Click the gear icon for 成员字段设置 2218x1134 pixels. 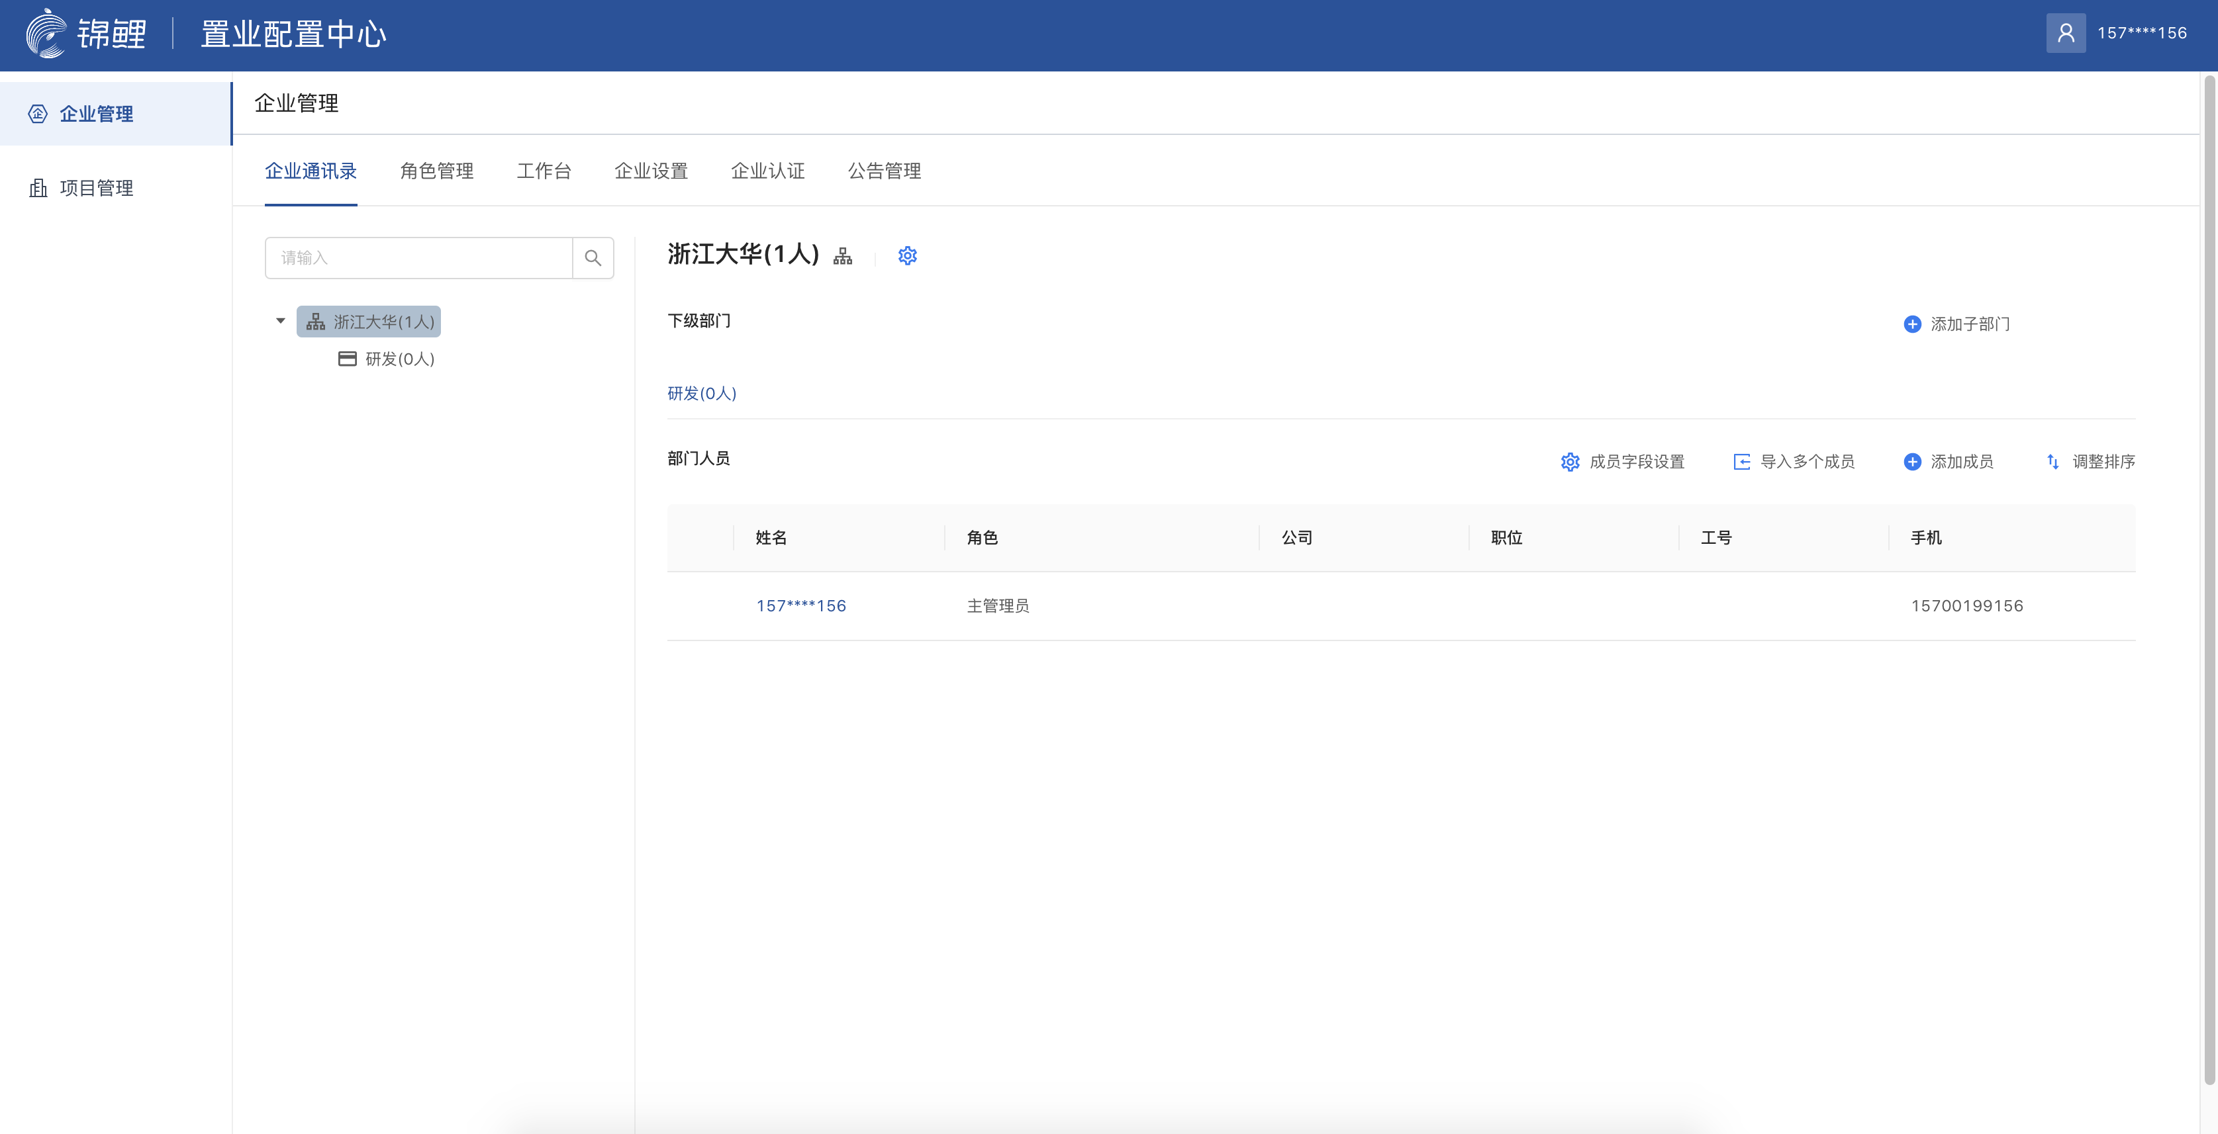(x=1570, y=462)
